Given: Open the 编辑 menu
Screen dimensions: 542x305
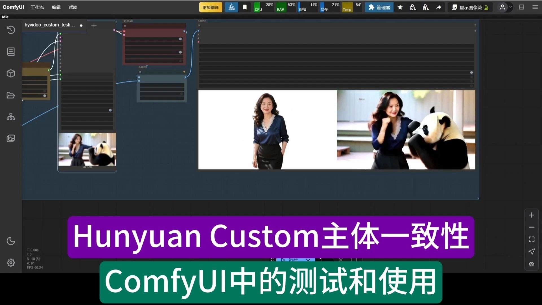Looking at the screenshot, I should pyautogui.click(x=56, y=7).
